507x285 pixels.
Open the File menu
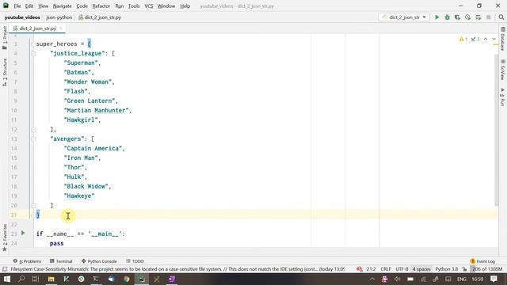click(x=17, y=6)
